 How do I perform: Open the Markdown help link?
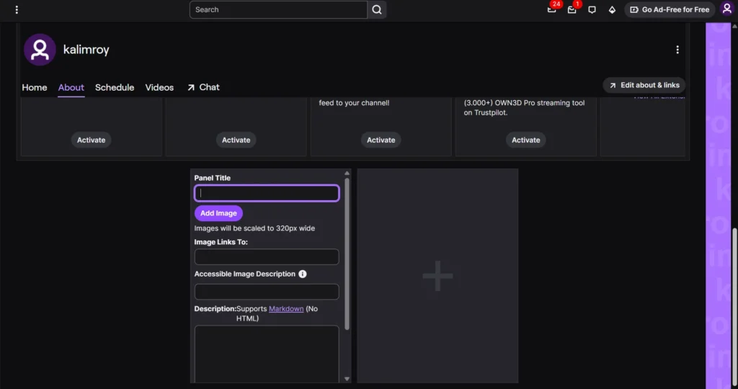point(286,308)
